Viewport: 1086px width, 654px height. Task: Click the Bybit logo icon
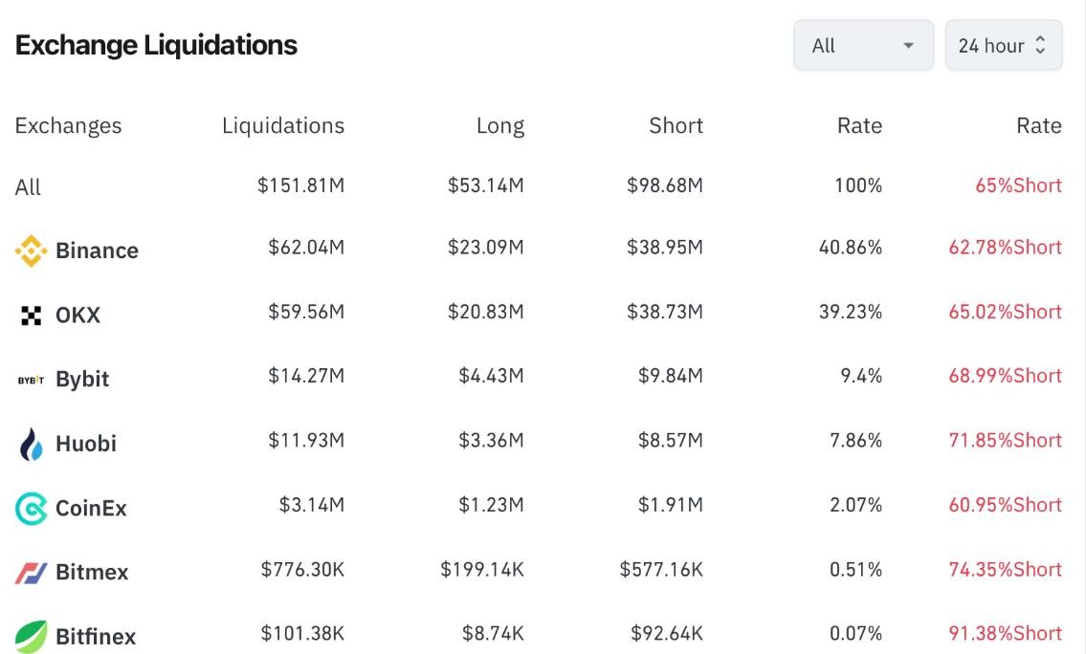31,380
